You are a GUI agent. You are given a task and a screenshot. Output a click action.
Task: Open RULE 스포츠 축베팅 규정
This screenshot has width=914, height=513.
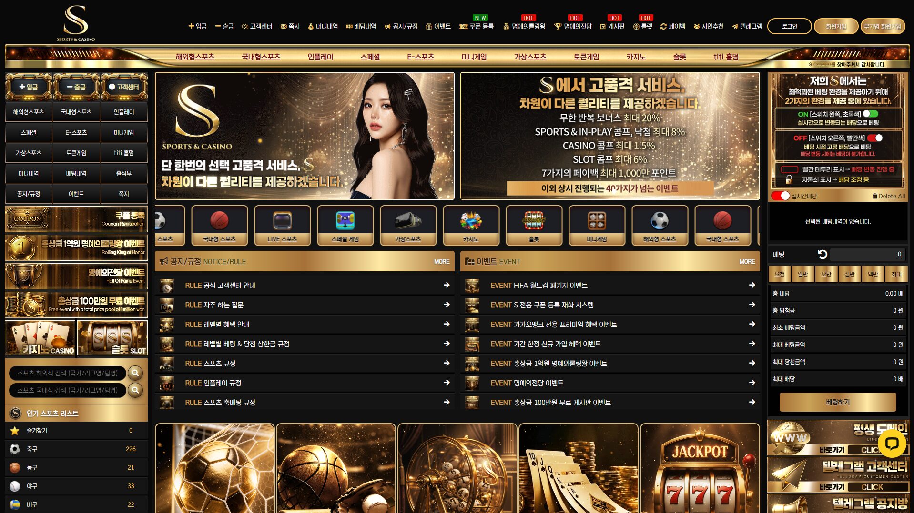click(305, 402)
